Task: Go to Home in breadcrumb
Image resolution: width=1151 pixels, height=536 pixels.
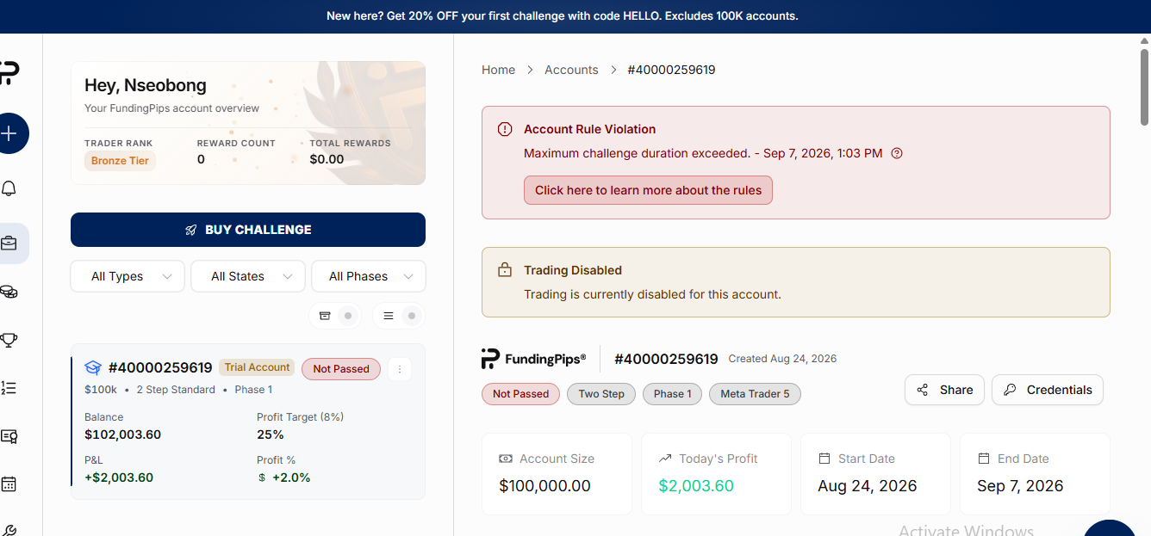Action: [498, 70]
